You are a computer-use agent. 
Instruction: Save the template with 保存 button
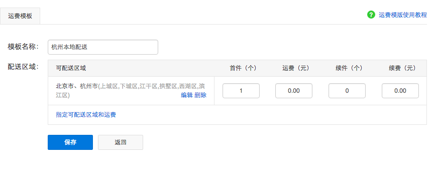click(x=70, y=142)
